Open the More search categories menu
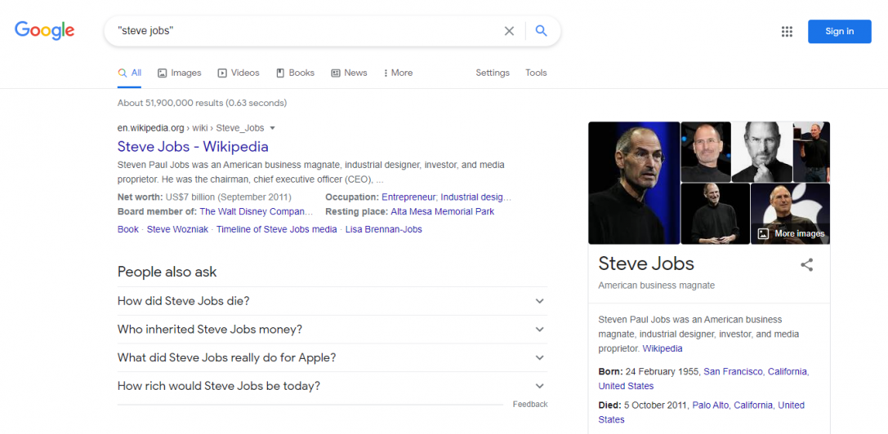 click(398, 73)
